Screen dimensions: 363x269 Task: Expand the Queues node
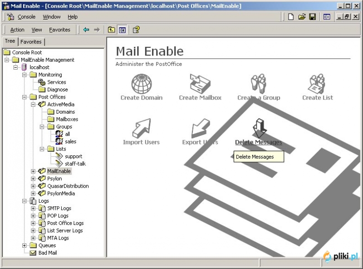(25, 245)
